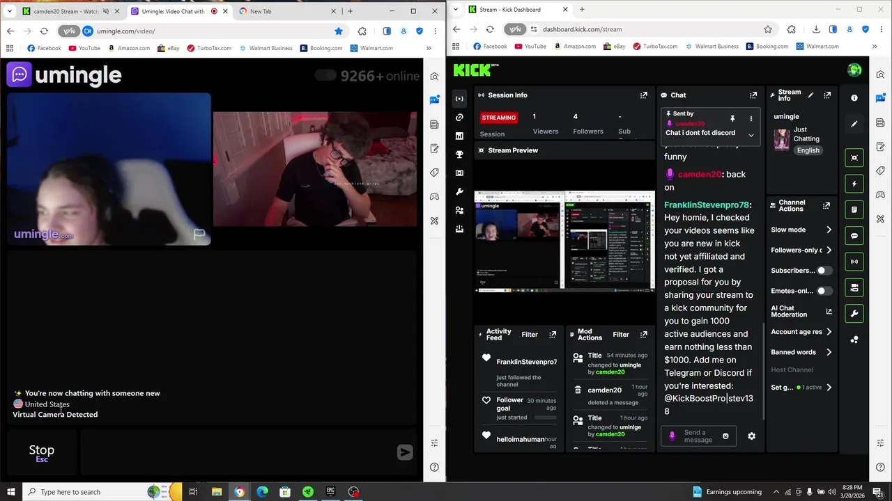
Task: Pop out the Activity Feed panel
Action: 553,335
